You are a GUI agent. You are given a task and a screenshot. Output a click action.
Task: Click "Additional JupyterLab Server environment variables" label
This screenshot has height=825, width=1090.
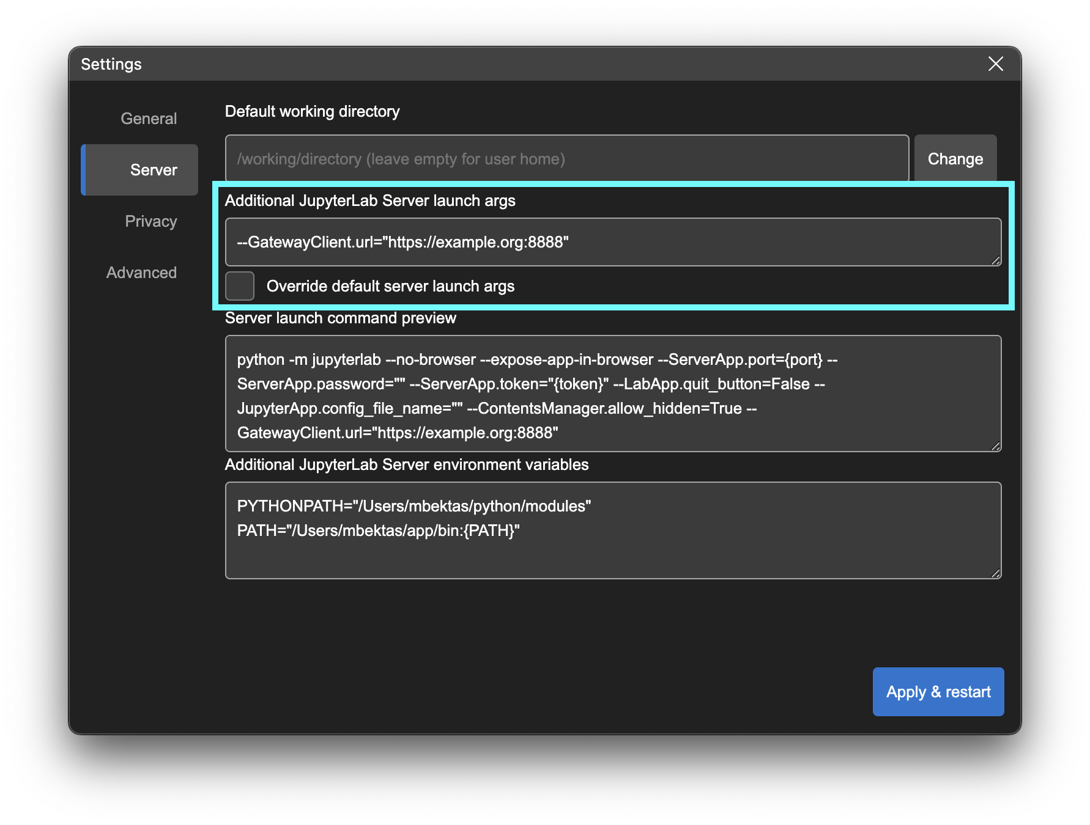(407, 464)
